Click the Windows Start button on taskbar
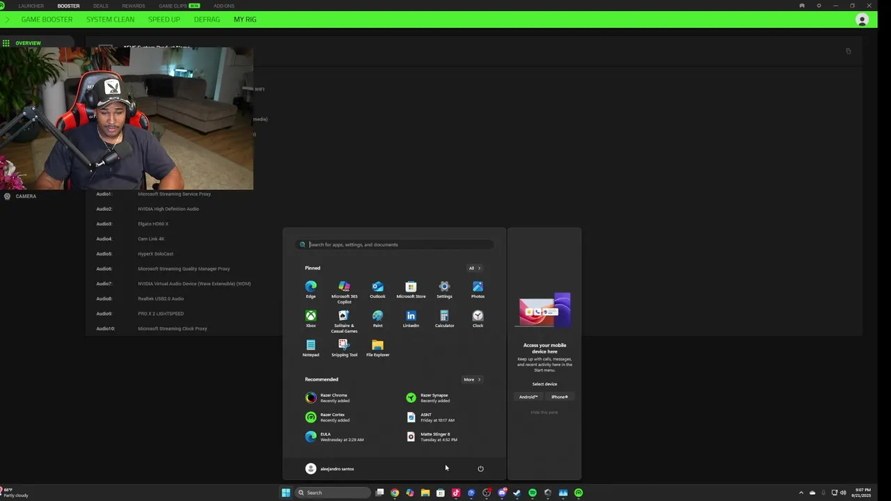The width and height of the screenshot is (891, 501). (285, 493)
